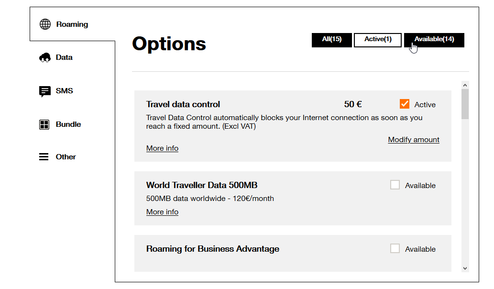Open the Data category label
494x289 pixels.
[64, 57]
